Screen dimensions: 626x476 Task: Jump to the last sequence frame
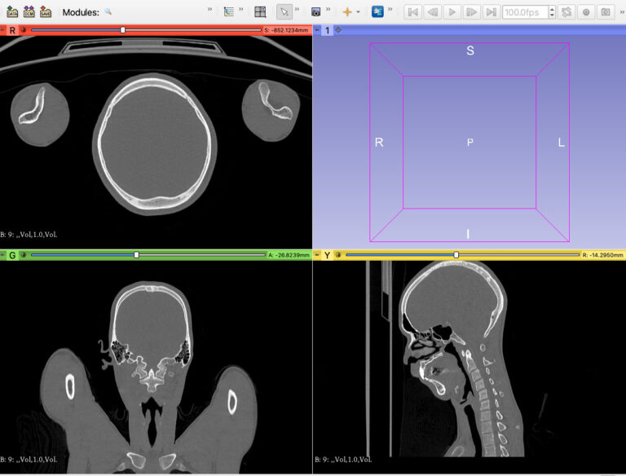(x=491, y=12)
